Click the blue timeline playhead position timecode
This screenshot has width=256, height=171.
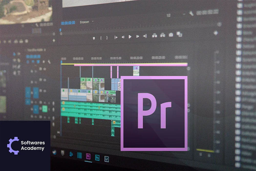(33, 56)
